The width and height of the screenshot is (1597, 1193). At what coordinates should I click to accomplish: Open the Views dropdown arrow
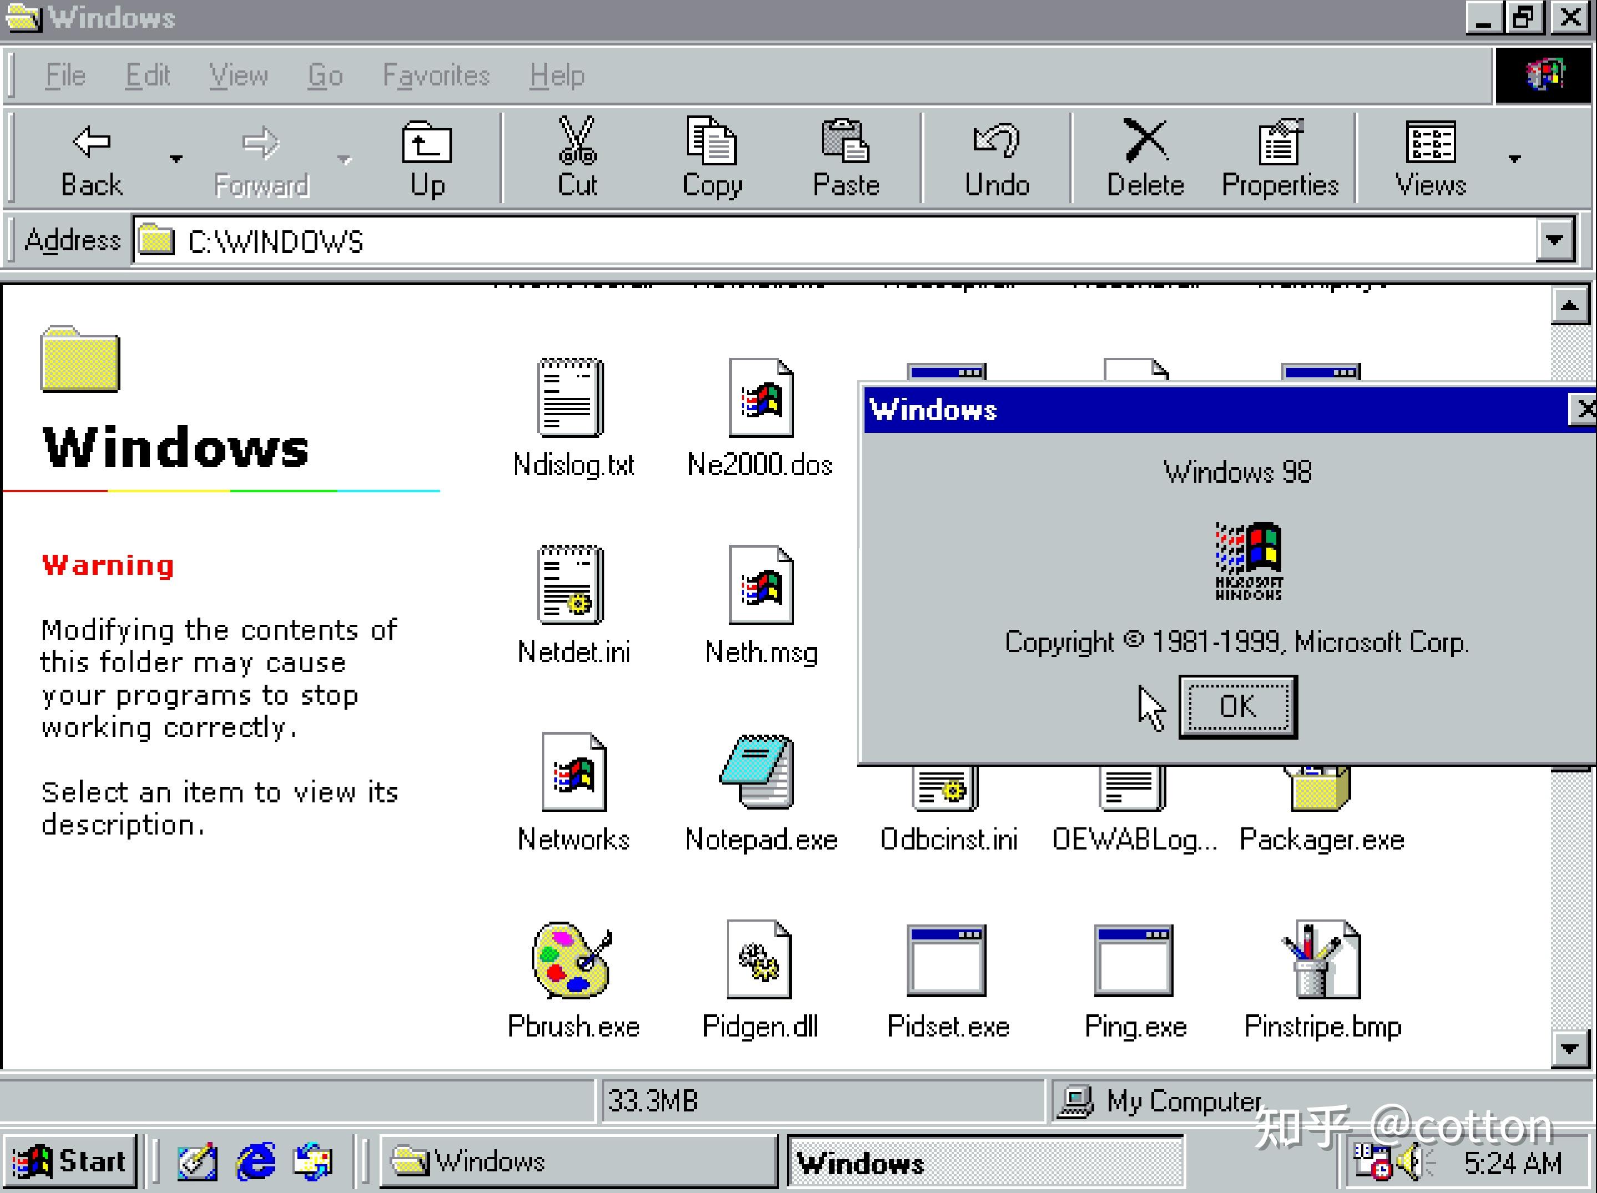[1514, 158]
